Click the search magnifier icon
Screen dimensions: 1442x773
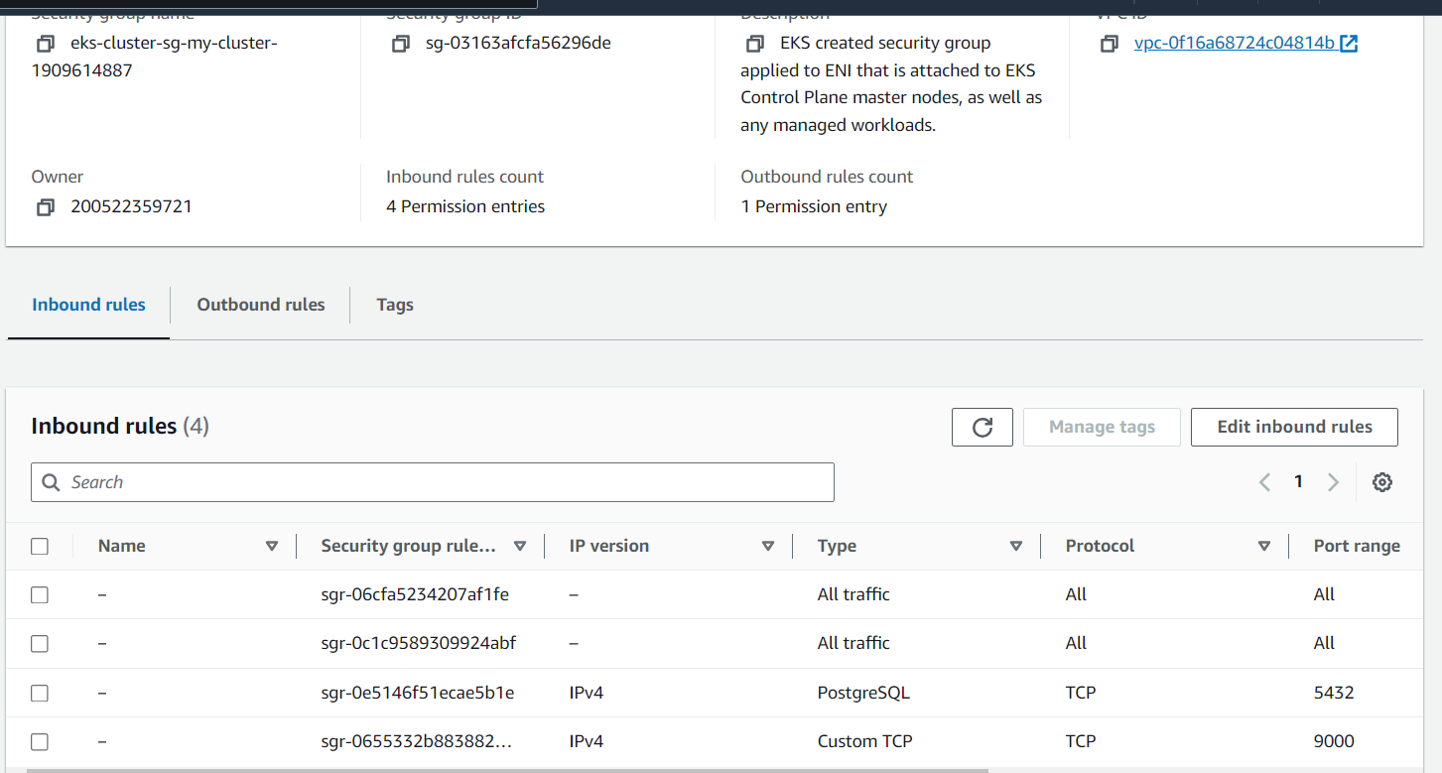click(51, 481)
